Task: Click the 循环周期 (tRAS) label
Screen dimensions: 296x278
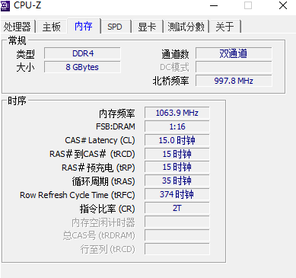Action: click(103, 181)
